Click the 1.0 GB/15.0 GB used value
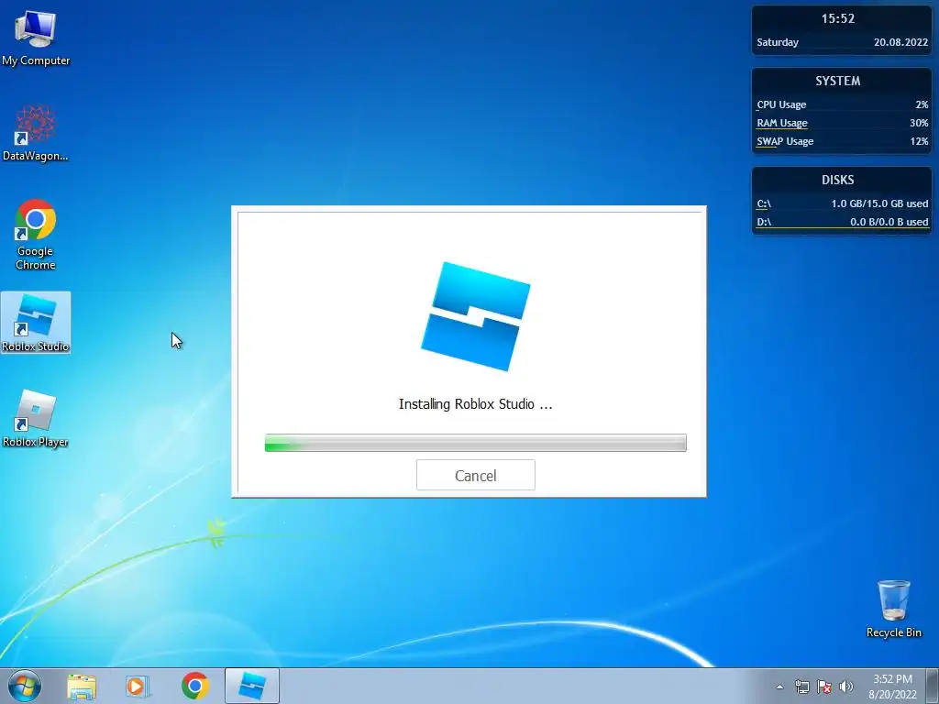The height and width of the screenshot is (704, 939). 879,203
